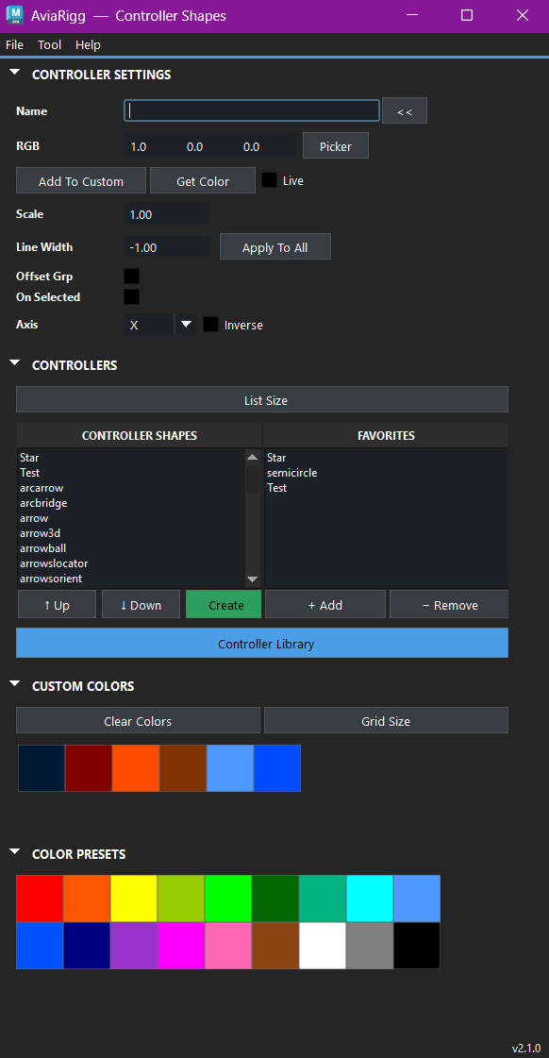Enable the Inverse option

tap(210, 324)
